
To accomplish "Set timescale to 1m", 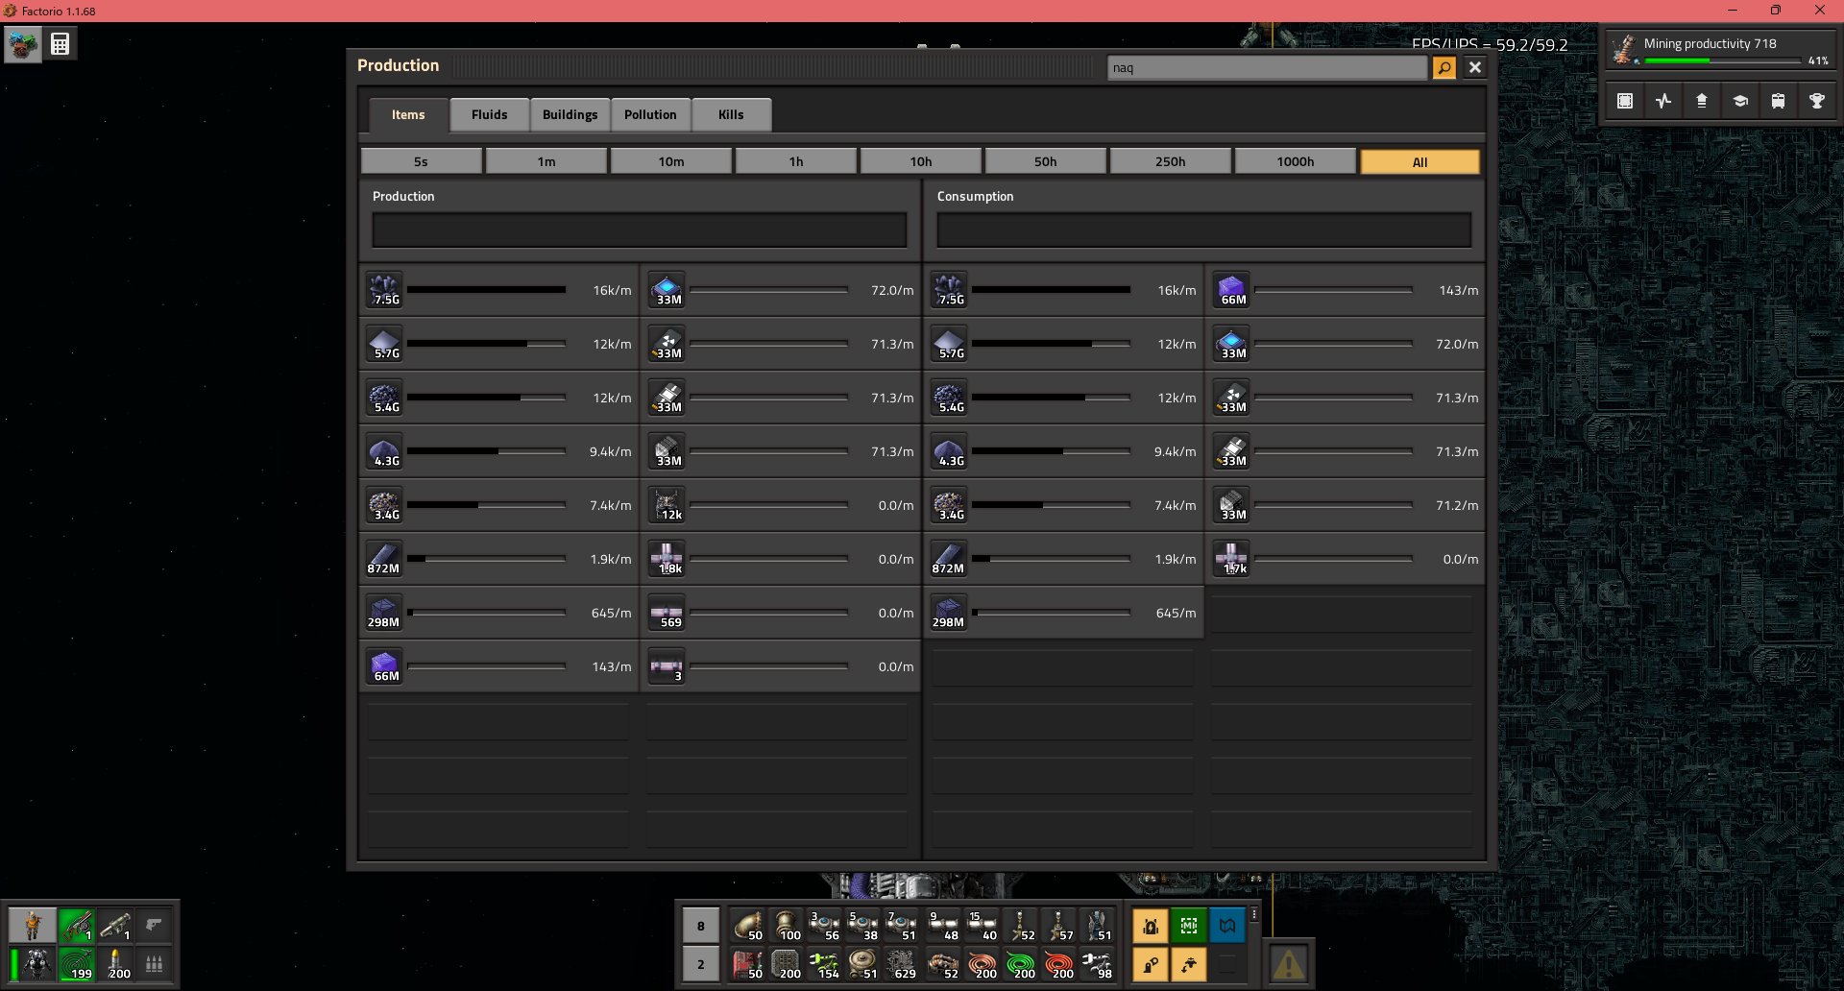I will coord(546,161).
